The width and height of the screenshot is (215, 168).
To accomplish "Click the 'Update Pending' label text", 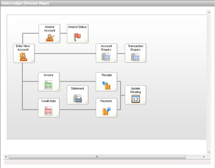I will coord(135,90).
